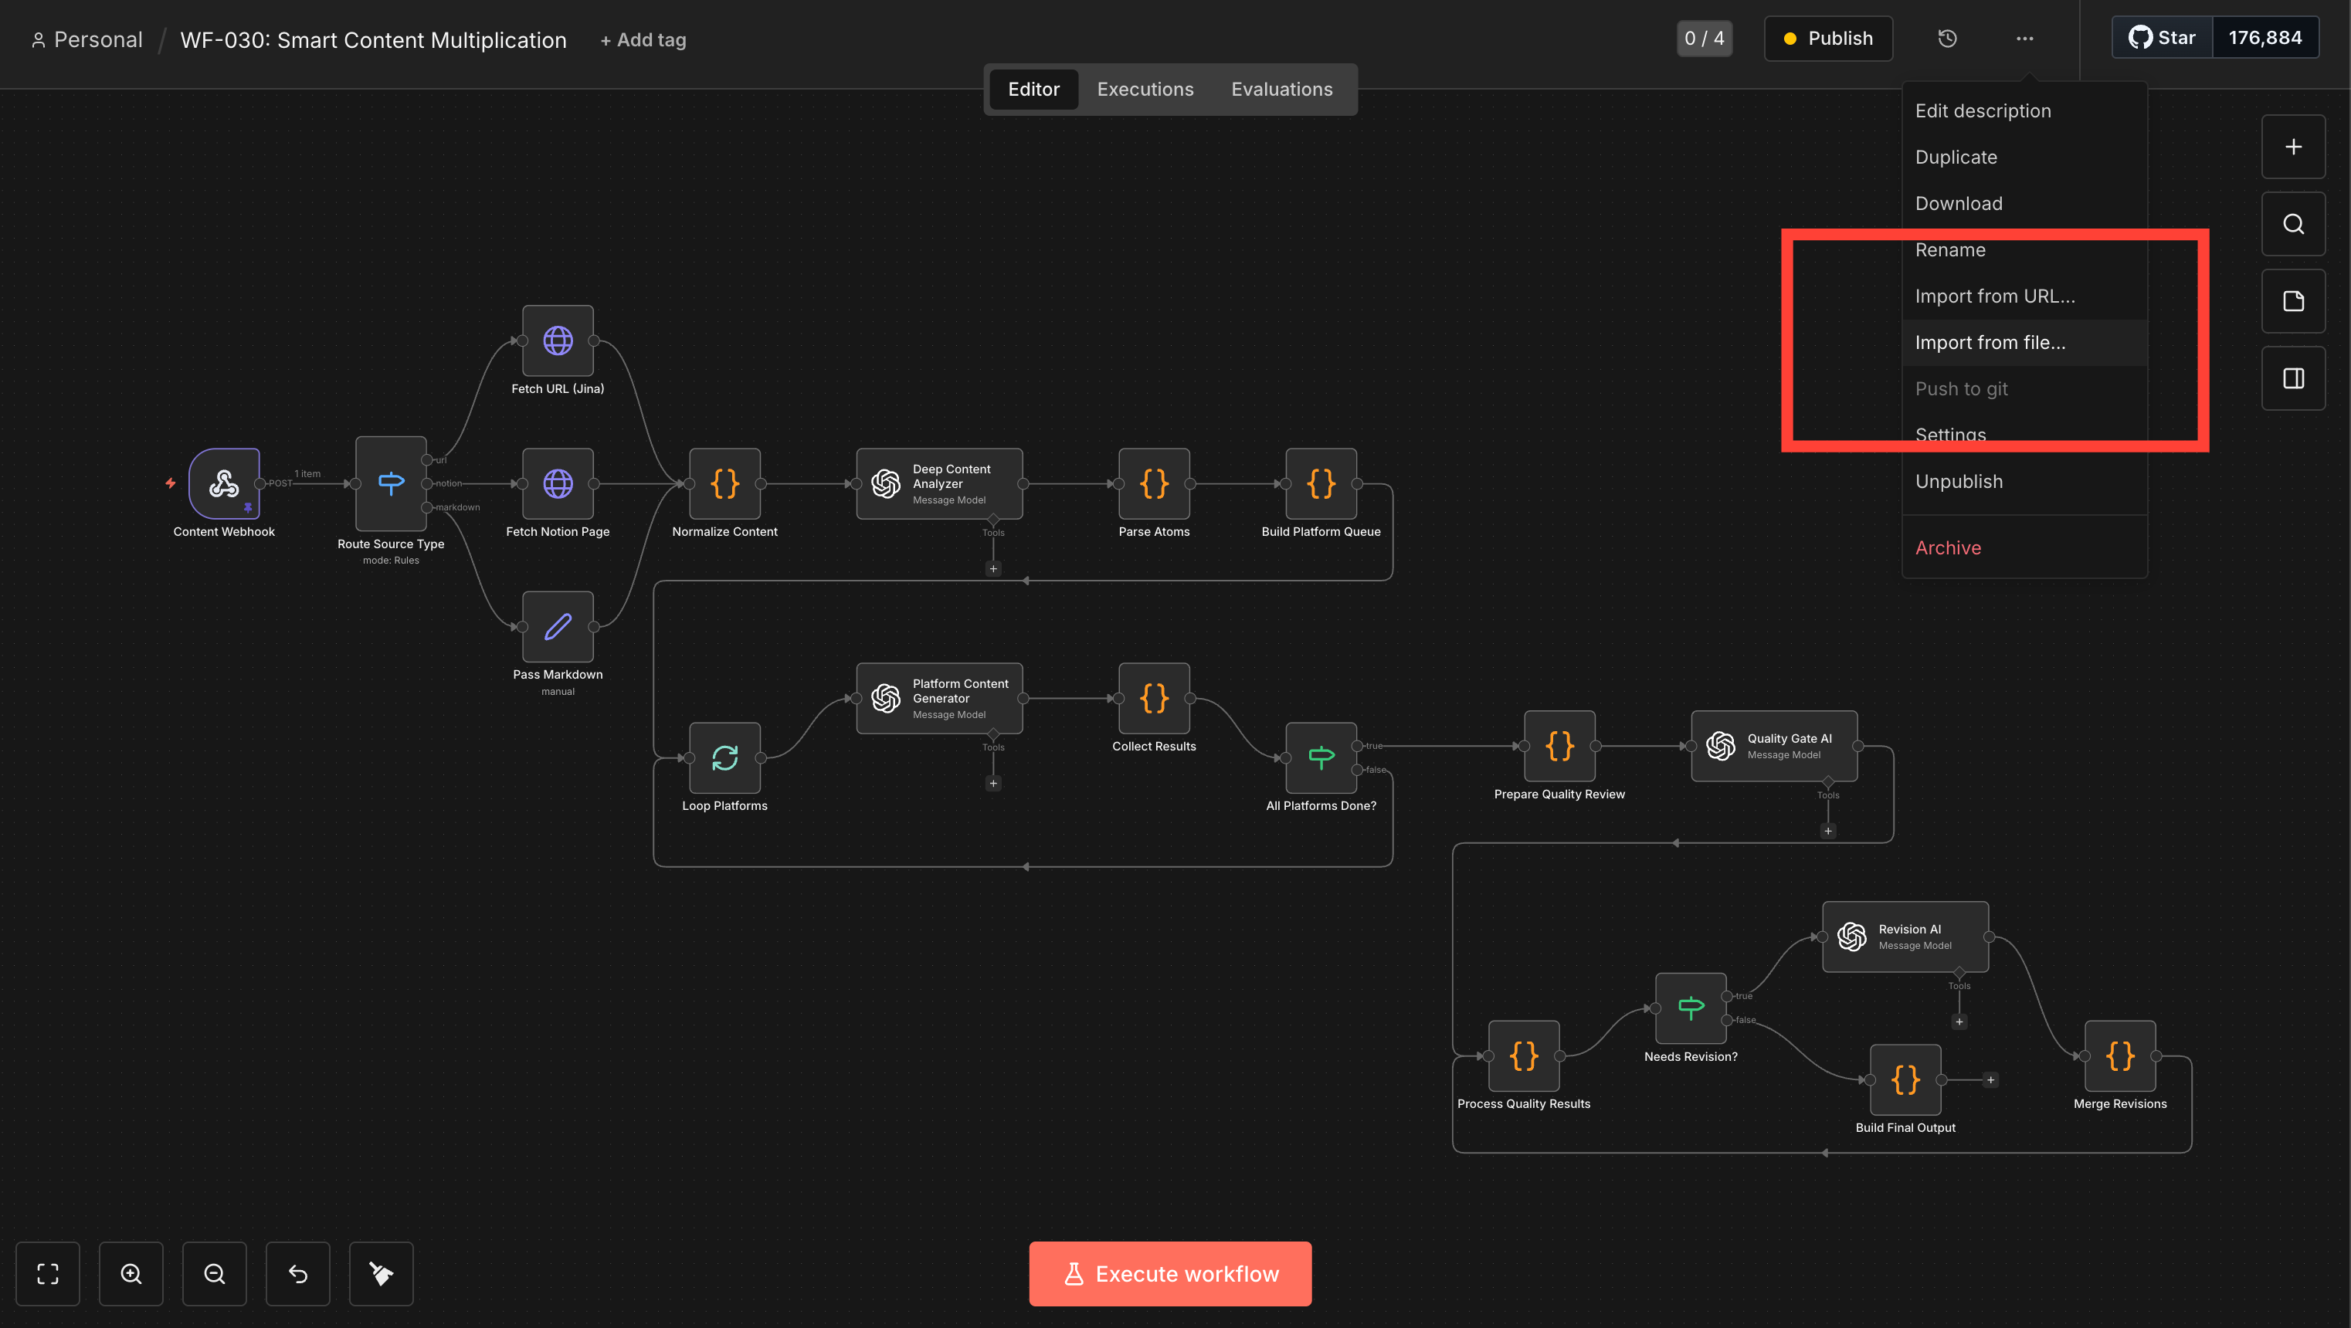Open the search magnifier icon in sidebar
Image resolution: width=2351 pixels, height=1328 pixels.
(x=2292, y=225)
